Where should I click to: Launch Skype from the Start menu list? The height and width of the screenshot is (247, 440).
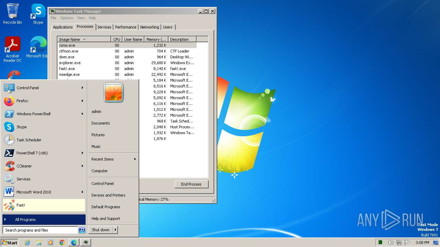pos(44,127)
